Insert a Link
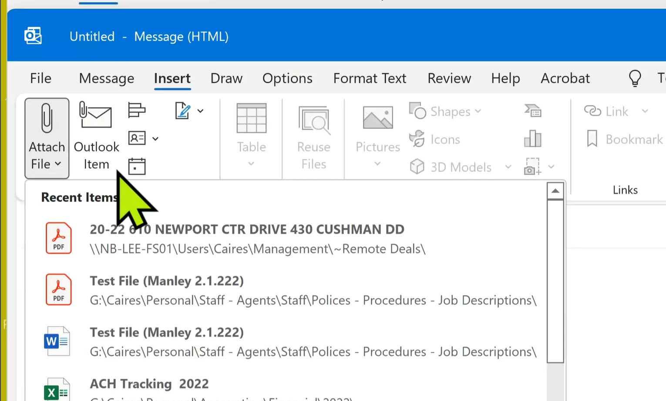The width and height of the screenshot is (666, 401). (x=606, y=111)
